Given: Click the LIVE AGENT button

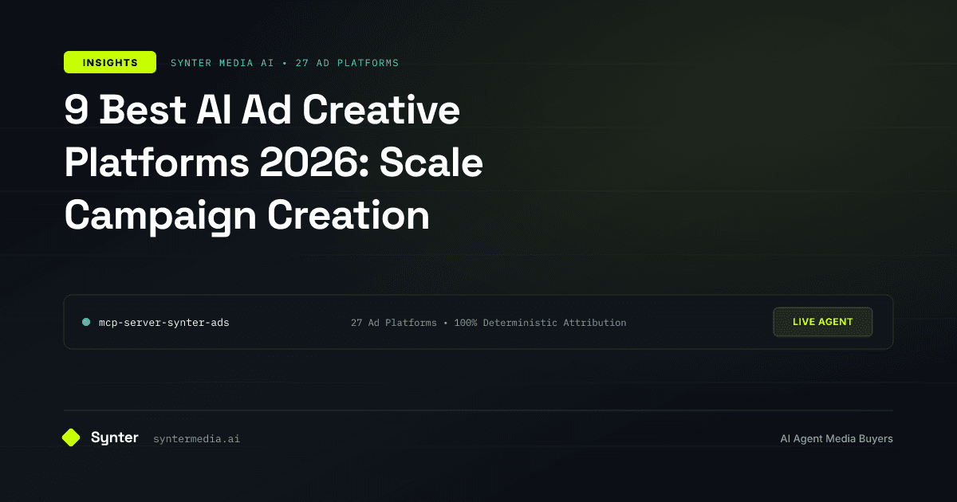Looking at the screenshot, I should (x=823, y=322).
